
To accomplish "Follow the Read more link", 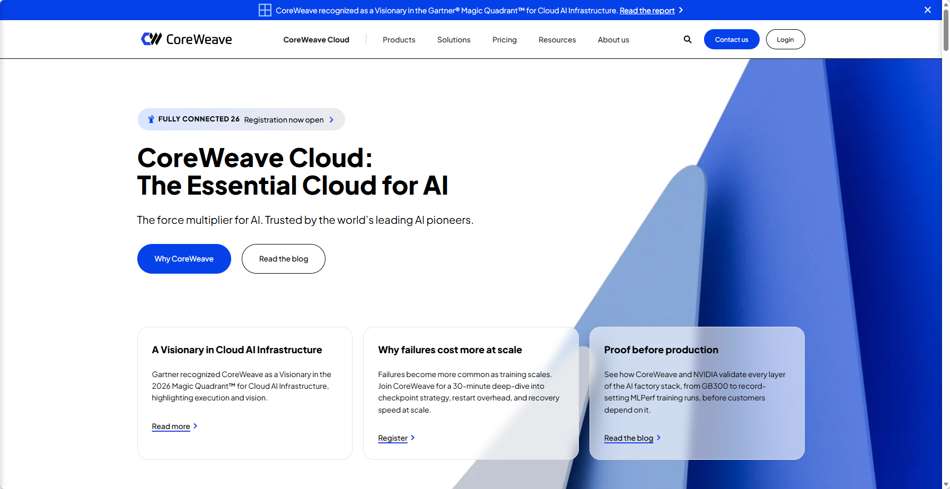I will tap(171, 426).
